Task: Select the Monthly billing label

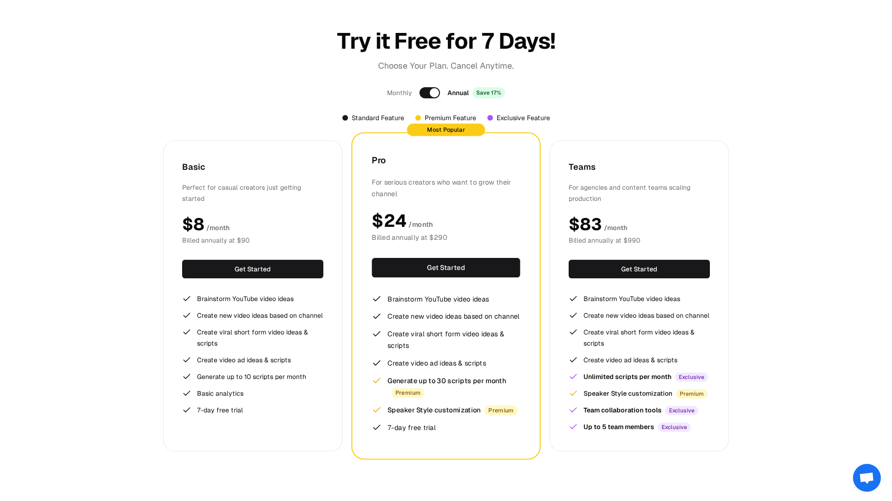Action: (399, 93)
